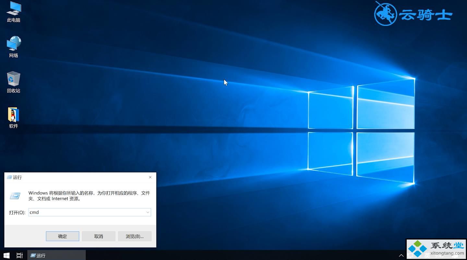Close the 运行 dialog
467x260 pixels.
(x=150, y=177)
